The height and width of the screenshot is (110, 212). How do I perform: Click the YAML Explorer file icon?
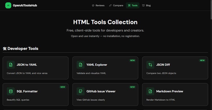point(81,65)
